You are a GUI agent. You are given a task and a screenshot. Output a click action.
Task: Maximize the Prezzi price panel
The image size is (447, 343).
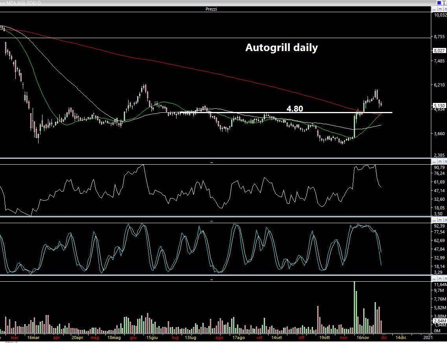click(440, 9)
